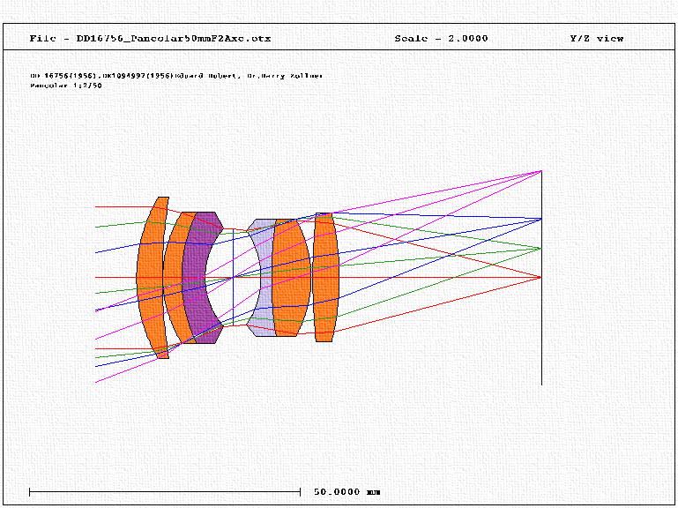Click the vertical image plane line at right
This screenshot has width=678, height=508.
[x=541, y=277]
